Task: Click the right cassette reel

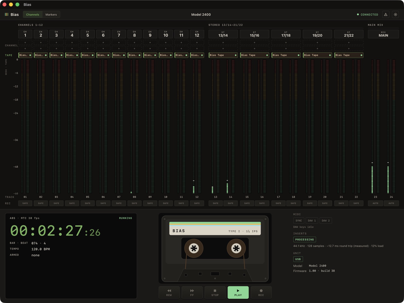Action: pos(236,248)
